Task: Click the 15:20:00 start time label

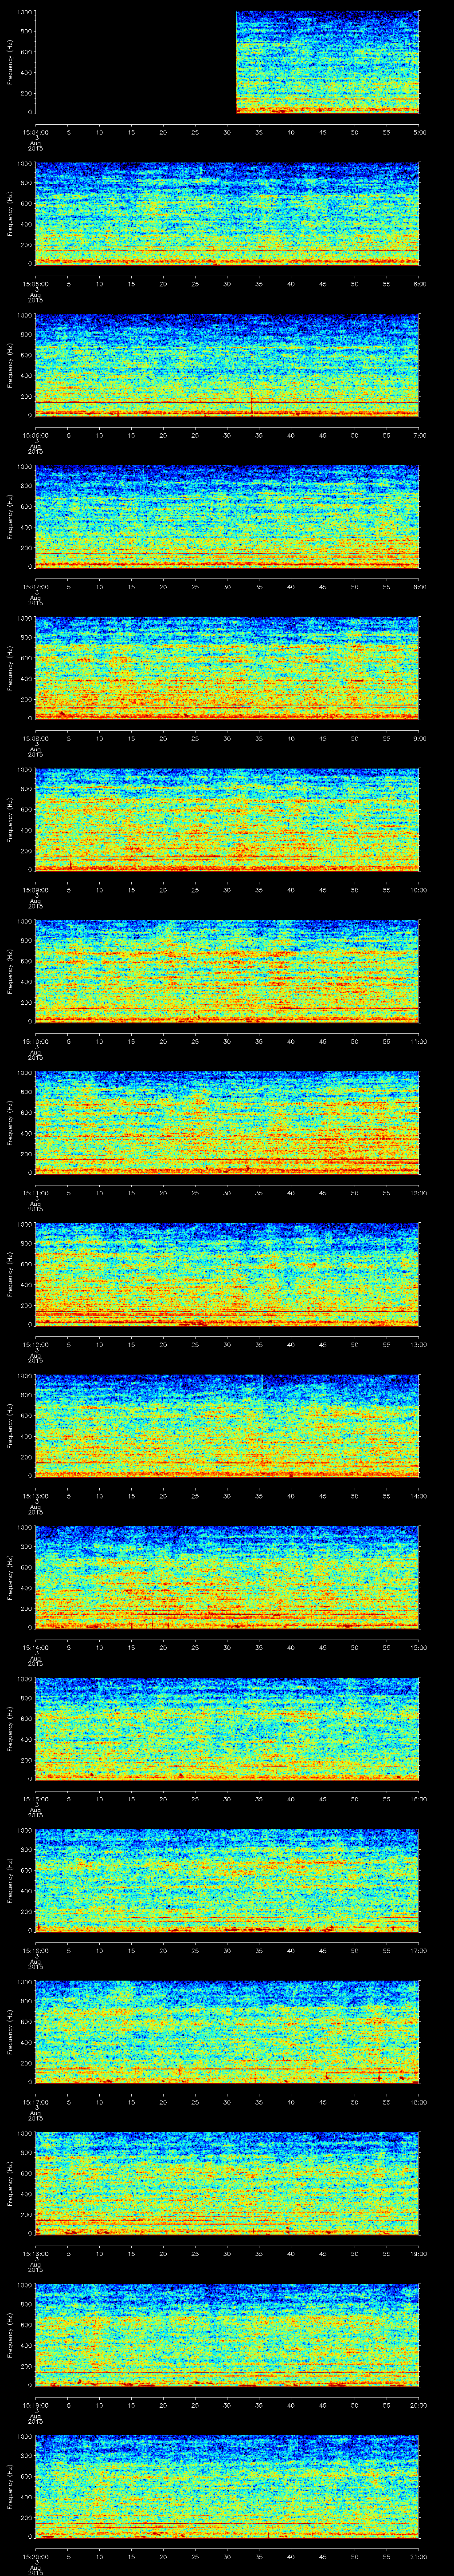Action: pyautogui.click(x=35, y=2556)
